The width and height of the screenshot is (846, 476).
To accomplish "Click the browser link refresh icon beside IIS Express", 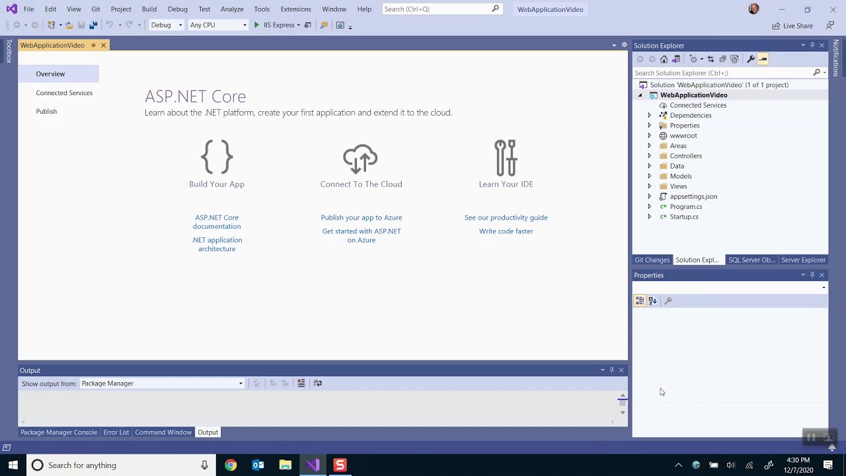I will (307, 25).
